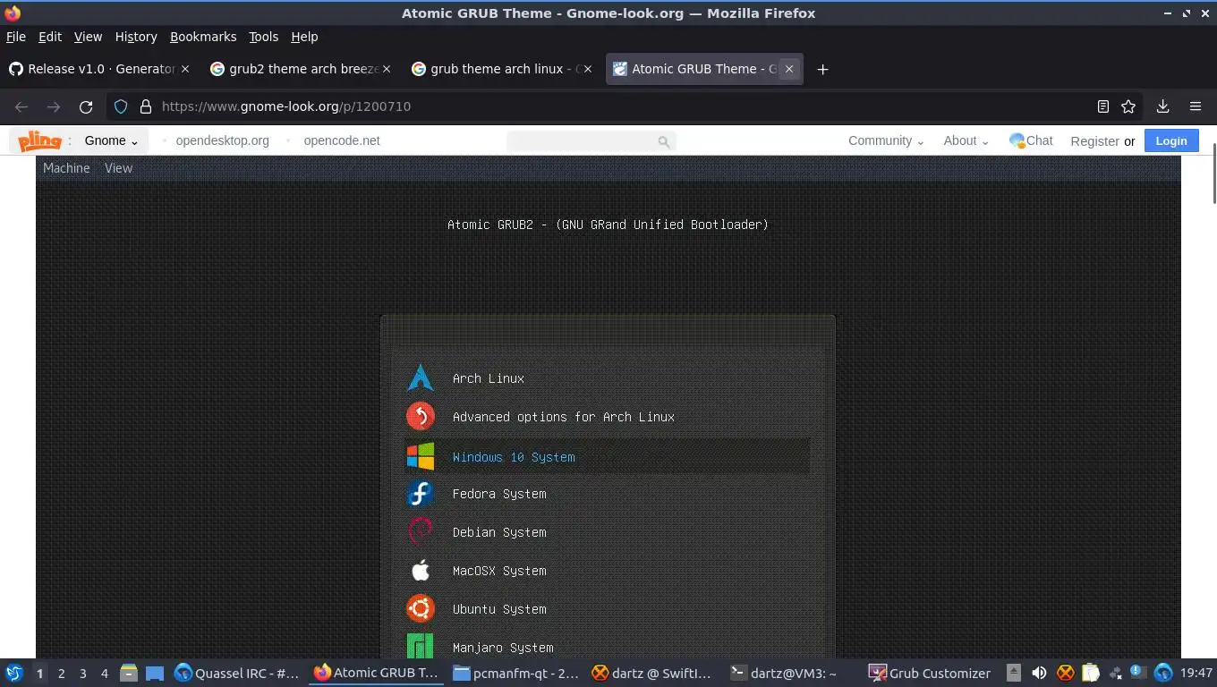Open the Help menu

tap(304, 37)
